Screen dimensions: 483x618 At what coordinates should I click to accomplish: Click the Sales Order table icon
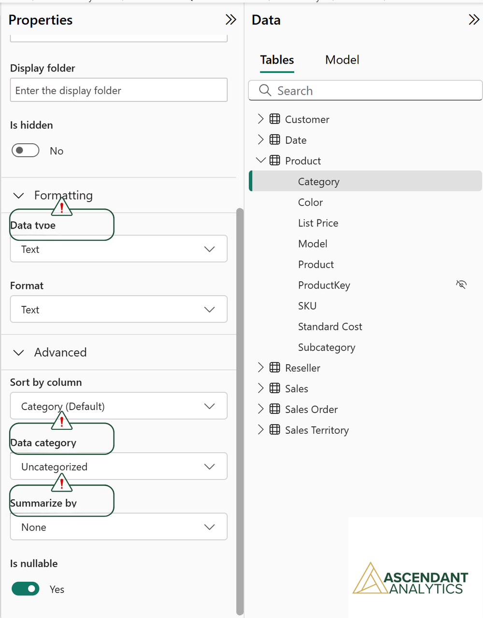tap(275, 409)
